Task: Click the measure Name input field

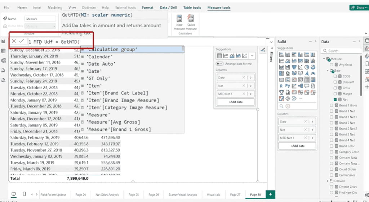Action: 40,19
